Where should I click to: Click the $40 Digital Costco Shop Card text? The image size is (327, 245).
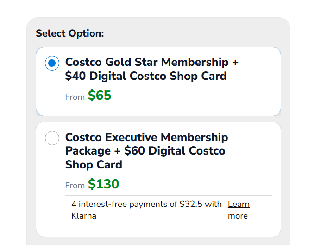(x=146, y=76)
